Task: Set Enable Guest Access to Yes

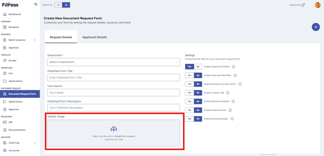Action: (x=190, y=110)
